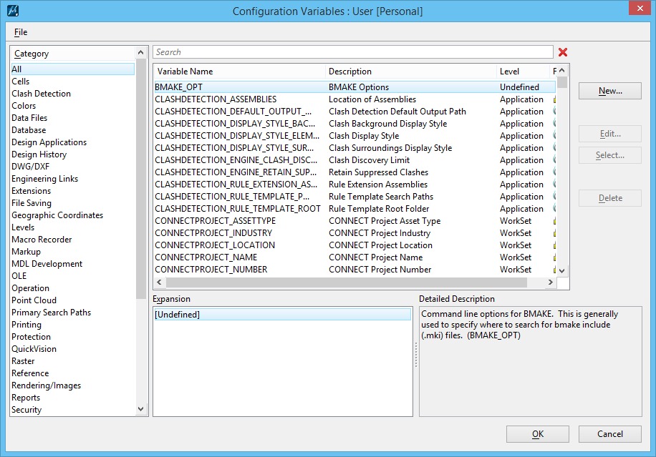This screenshot has height=457, width=656.
Task: Select the Security category
Action: pos(73,409)
